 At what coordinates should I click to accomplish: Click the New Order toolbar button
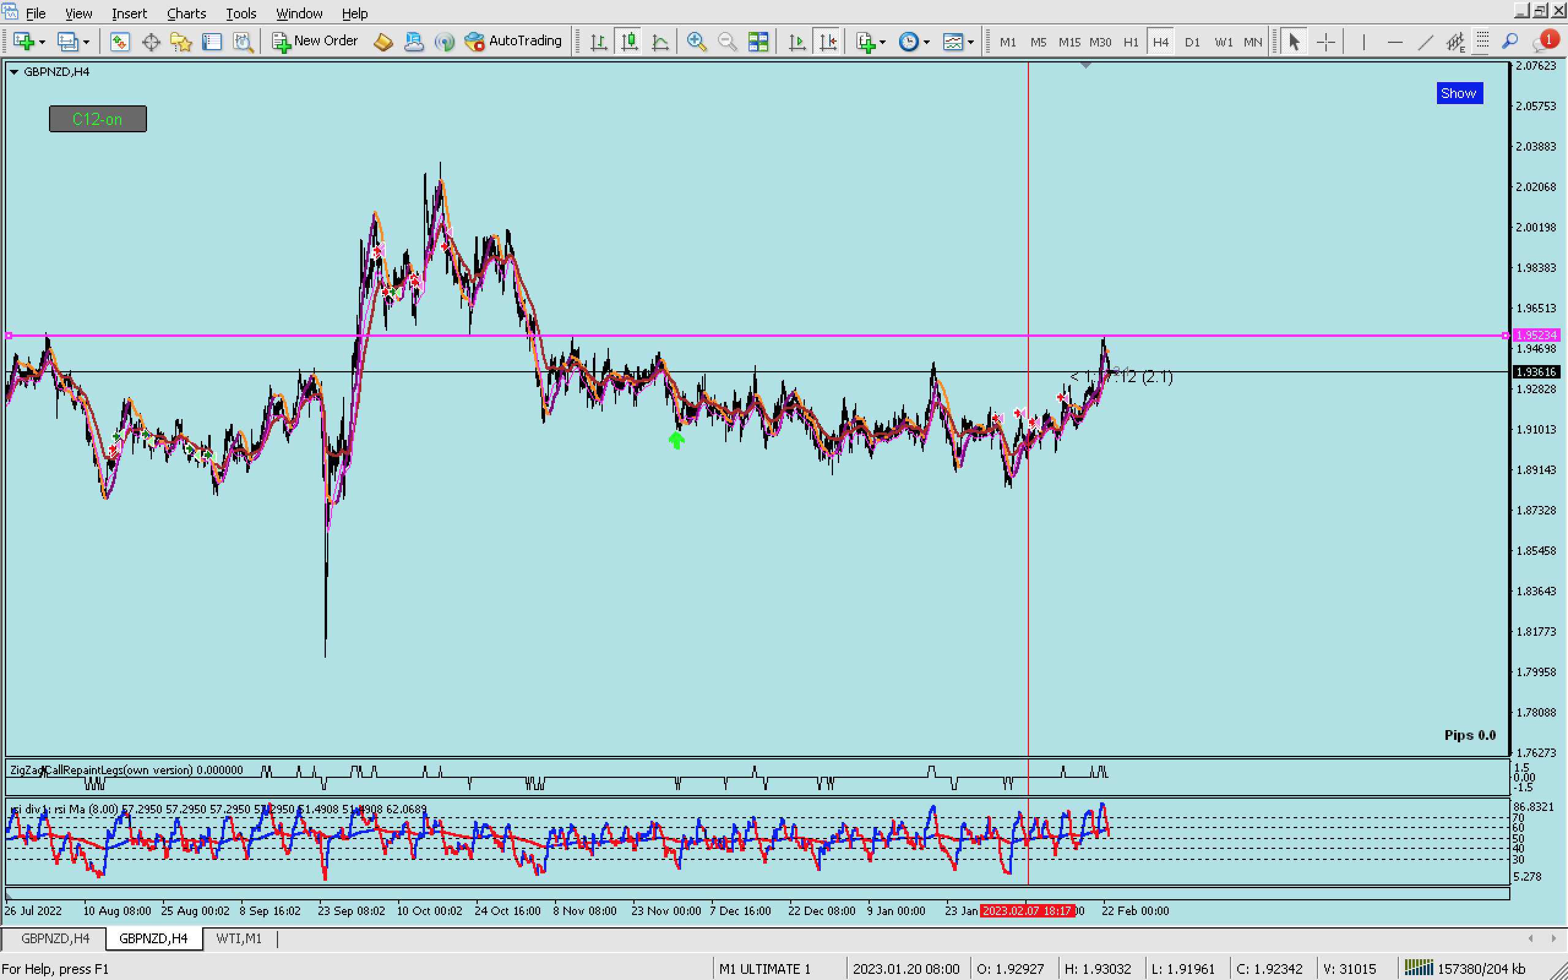315,42
